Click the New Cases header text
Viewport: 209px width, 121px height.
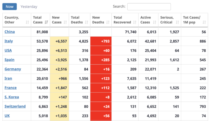57,20
